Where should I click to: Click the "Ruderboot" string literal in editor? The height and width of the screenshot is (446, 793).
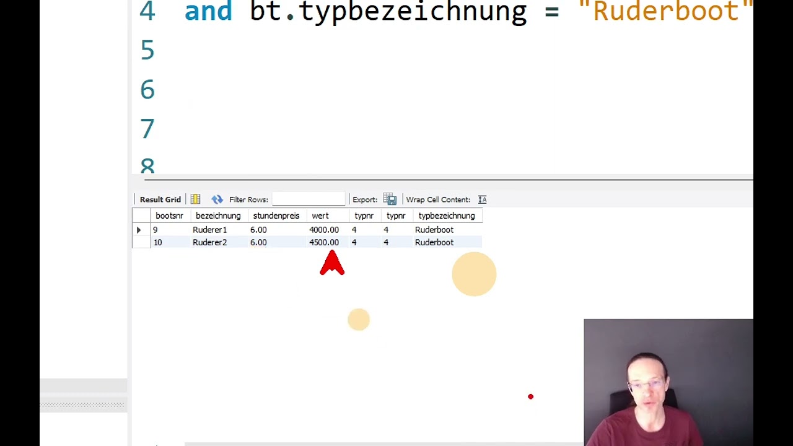665,11
